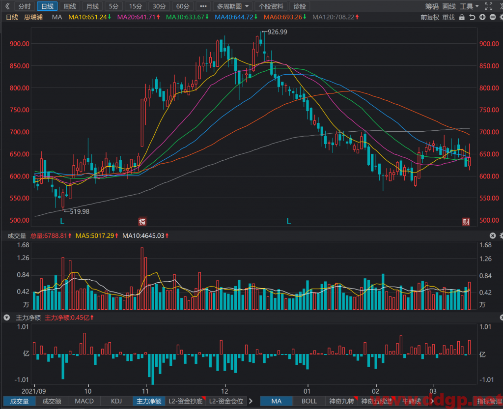
Task: Select the 主力净额 bottom tab
Action: coord(149,401)
